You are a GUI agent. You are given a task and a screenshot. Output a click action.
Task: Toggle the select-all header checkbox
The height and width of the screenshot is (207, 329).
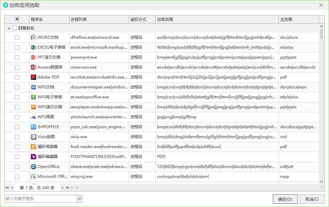17,19
